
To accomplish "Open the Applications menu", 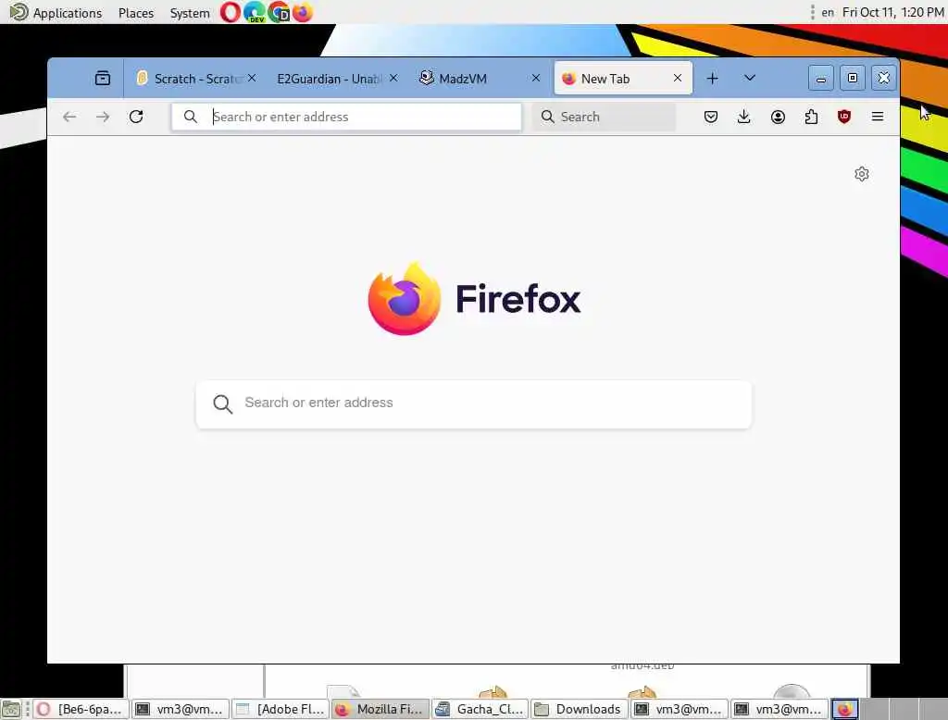I will click(x=56, y=13).
